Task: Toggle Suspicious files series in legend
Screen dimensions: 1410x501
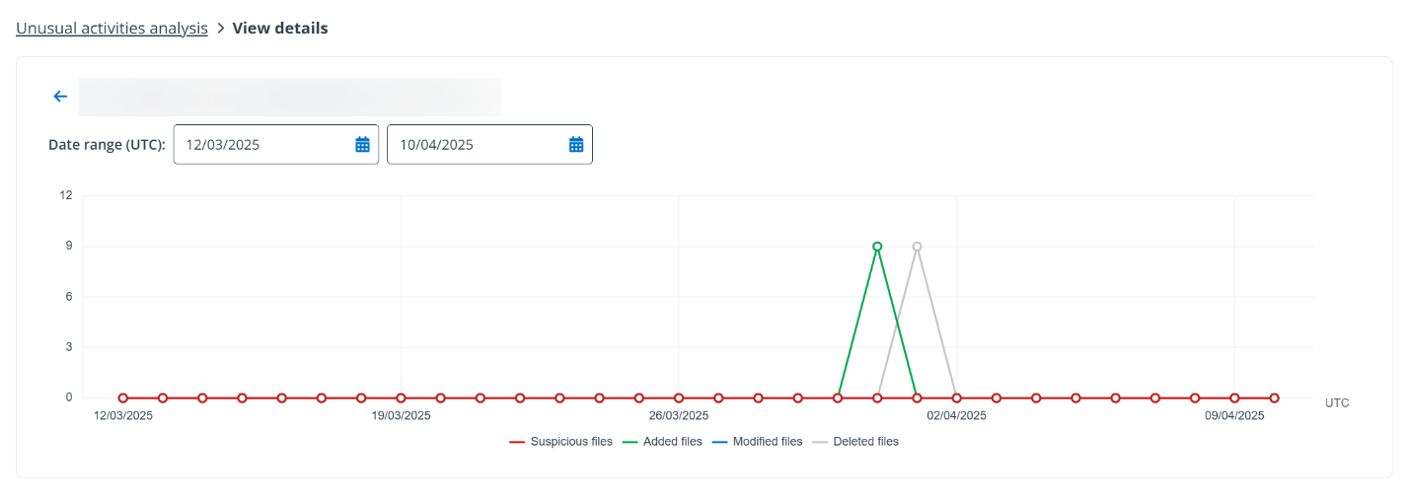Action: 560,442
